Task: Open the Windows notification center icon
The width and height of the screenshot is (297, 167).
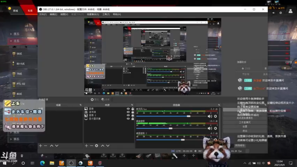Action: pos(291,163)
